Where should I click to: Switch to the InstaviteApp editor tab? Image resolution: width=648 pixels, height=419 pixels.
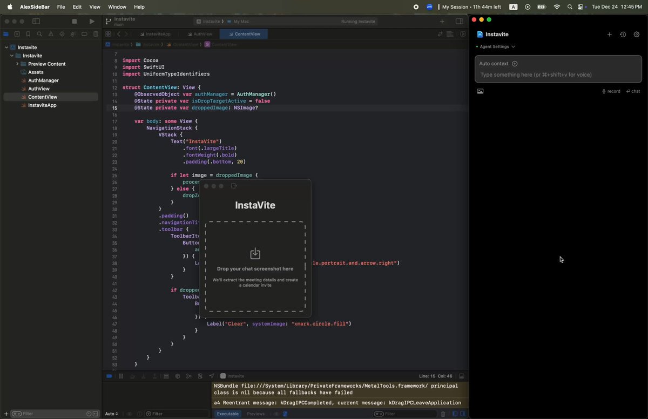154,34
